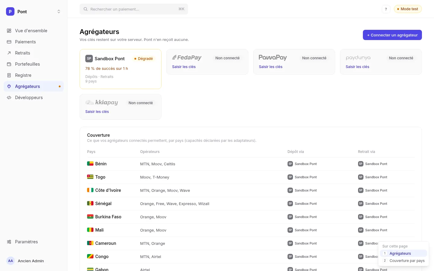This screenshot has width=434, height=271.
Task: Navigate to Développeurs
Action: 34,98
